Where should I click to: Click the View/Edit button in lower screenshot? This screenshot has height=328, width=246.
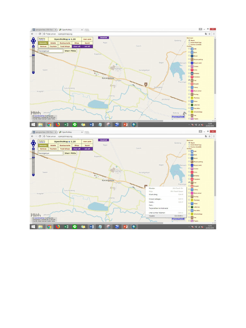[x=103, y=140]
